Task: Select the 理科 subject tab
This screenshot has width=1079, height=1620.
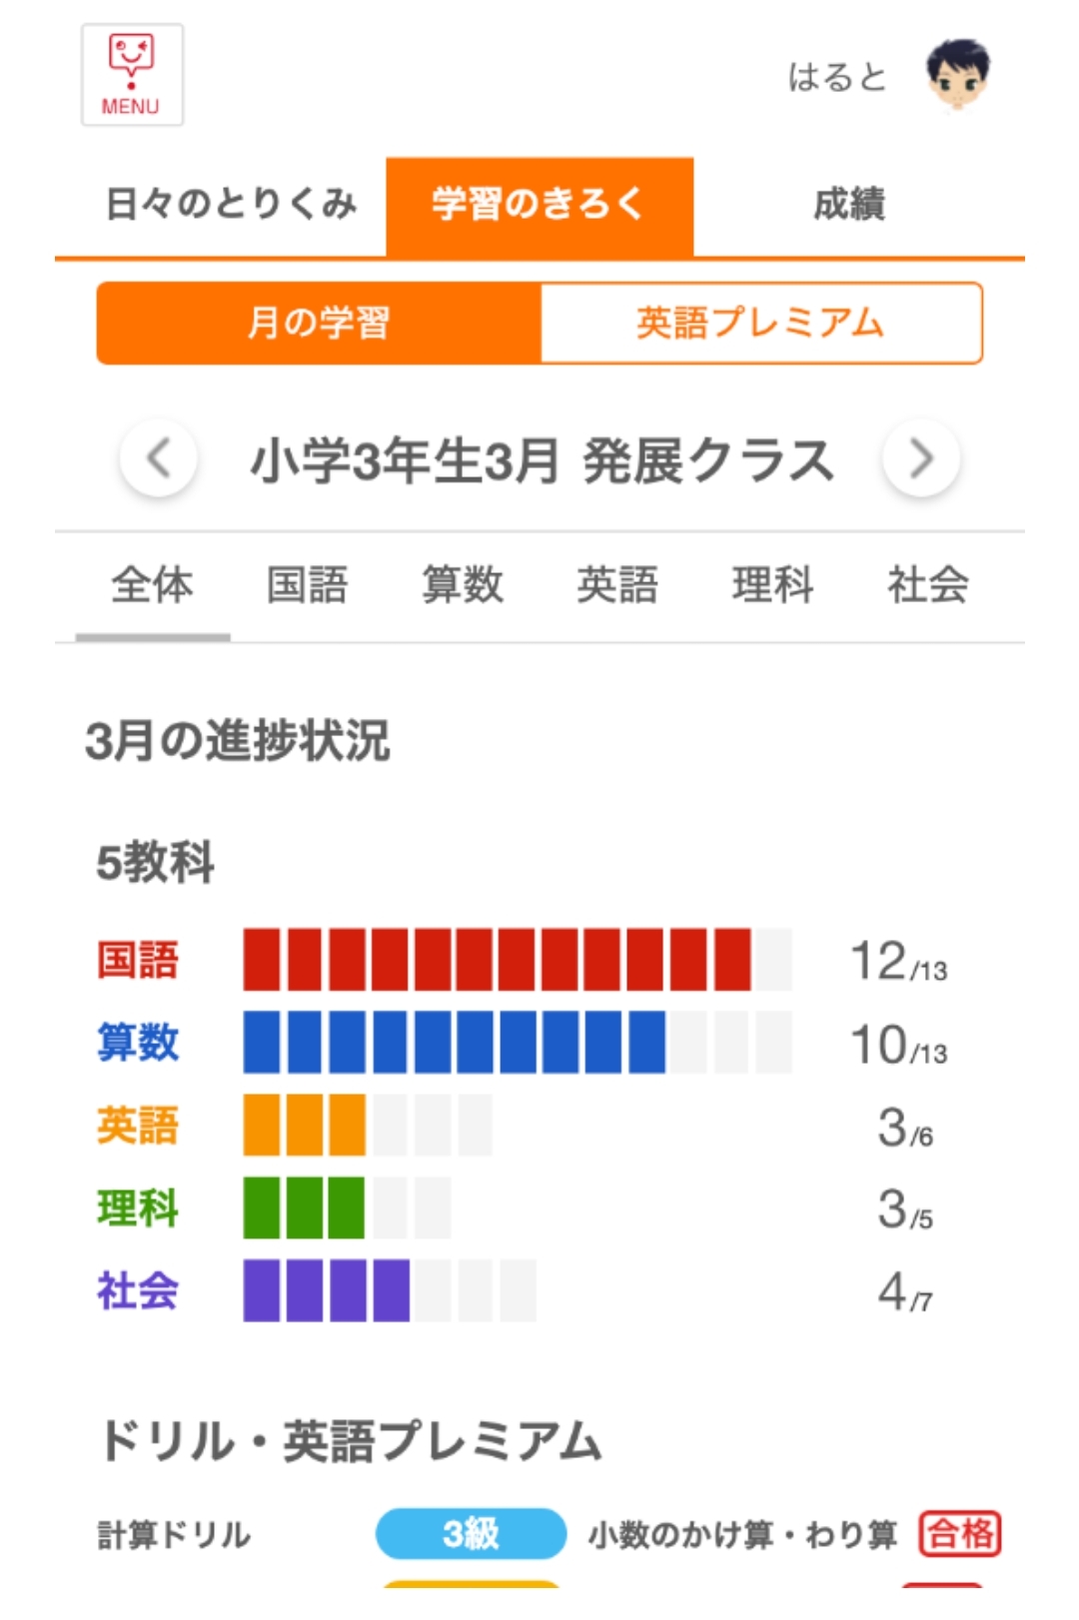Action: coord(773,586)
